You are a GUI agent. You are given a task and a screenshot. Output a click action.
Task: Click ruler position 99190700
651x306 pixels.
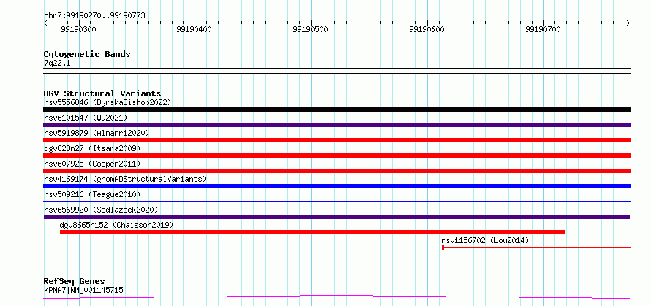click(x=543, y=29)
